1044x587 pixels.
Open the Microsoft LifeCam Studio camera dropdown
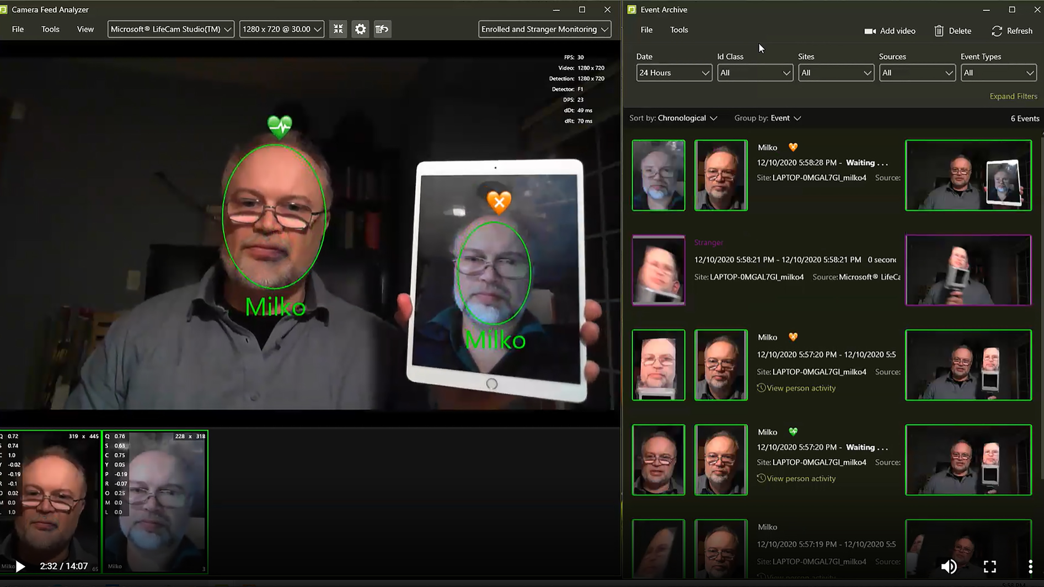coord(170,29)
